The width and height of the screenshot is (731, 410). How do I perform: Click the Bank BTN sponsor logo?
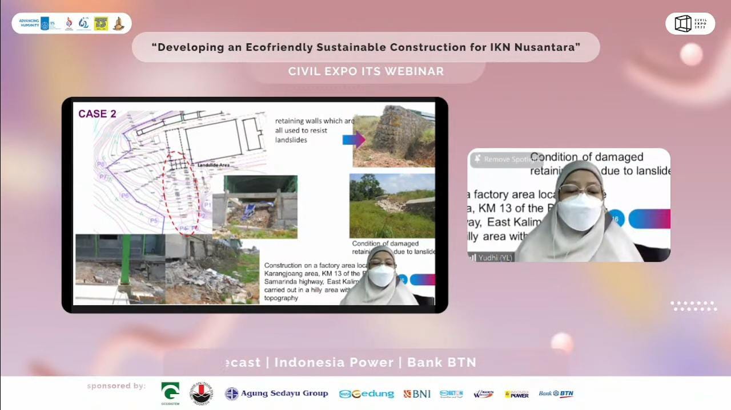coord(556,393)
